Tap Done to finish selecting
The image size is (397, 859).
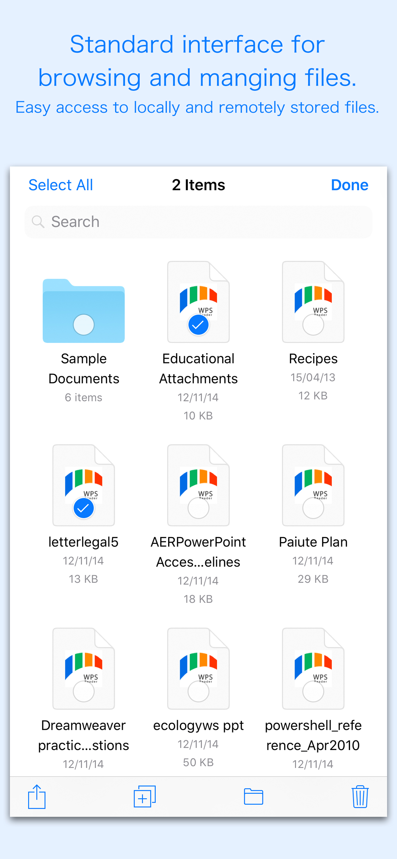click(x=349, y=185)
